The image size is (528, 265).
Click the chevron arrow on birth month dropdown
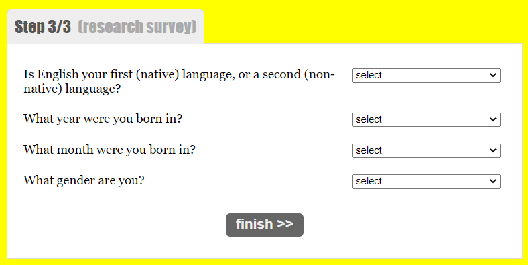click(x=493, y=150)
